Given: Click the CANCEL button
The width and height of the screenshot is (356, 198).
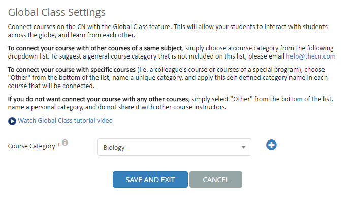Looking at the screenshot, I should pyautogui.click(x=216, y=180).
